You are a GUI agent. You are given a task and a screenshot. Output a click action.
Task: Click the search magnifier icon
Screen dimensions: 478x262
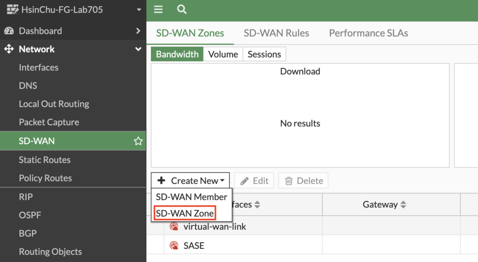click(x=182, y=9)
